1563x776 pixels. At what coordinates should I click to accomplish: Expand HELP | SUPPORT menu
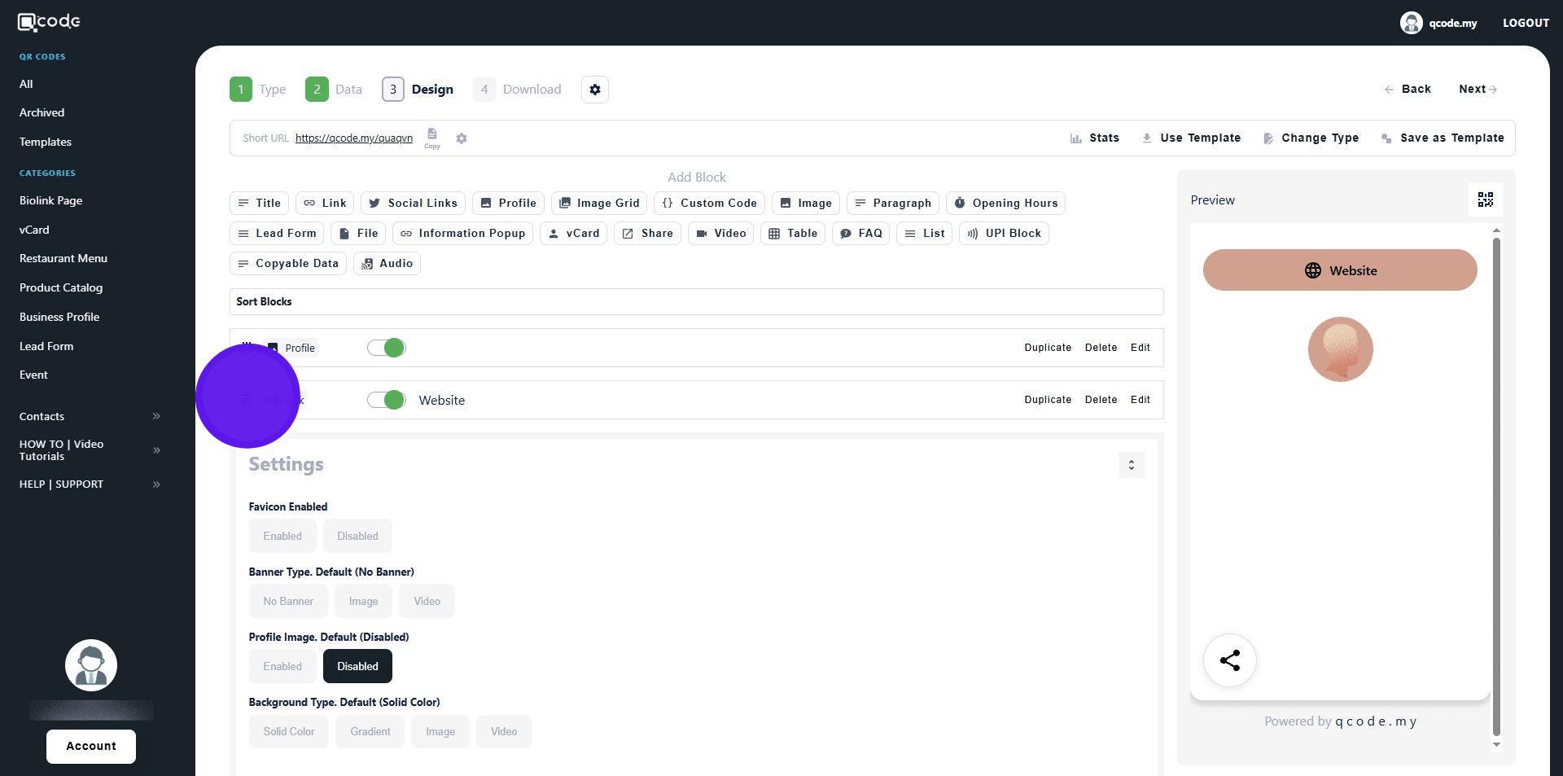click(x=156, y=484)
